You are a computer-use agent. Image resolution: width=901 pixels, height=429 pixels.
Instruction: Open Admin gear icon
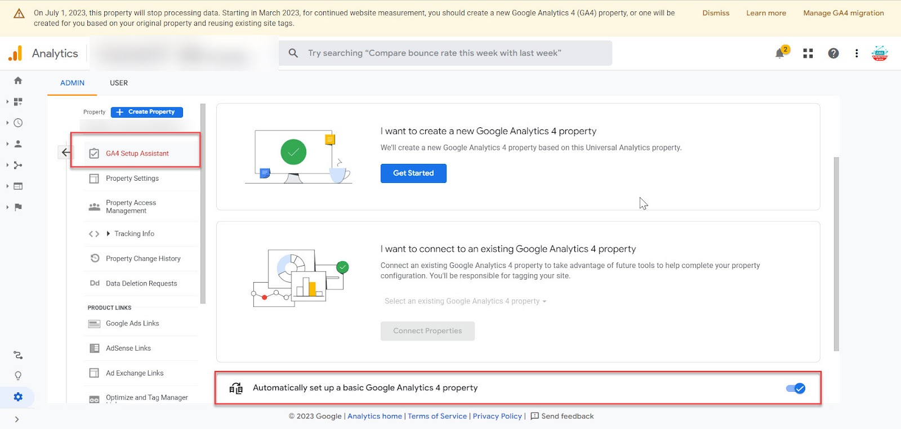point(18,397)
